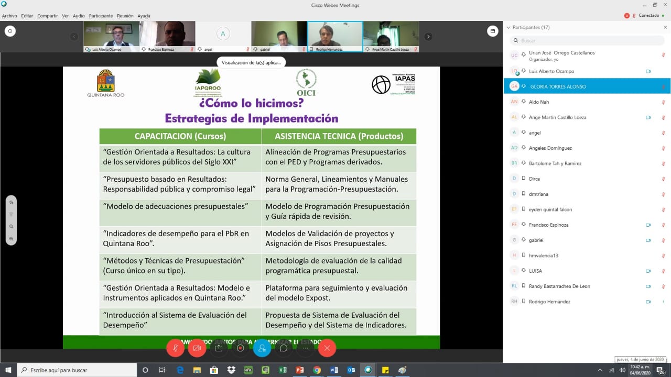Select Ange Martin Castillo Loeza video thumbnail

pyautogui.click(x=391, y=37)
